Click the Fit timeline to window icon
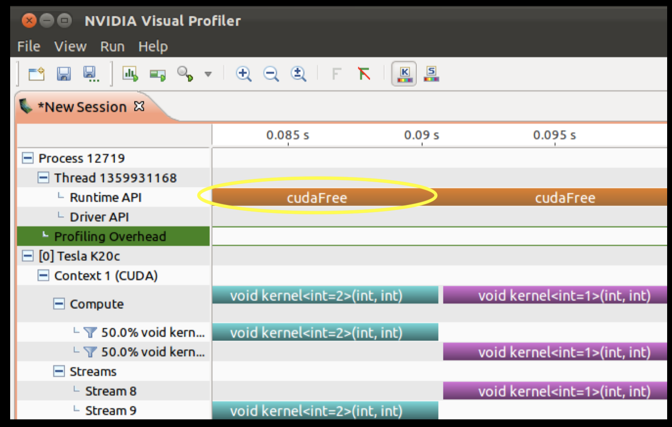Viewport: 672px width, 427px height. point(298,74)
